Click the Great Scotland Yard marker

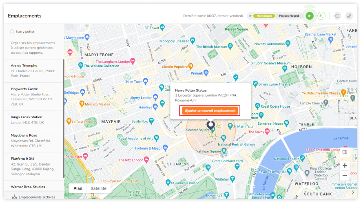point(237,167)
